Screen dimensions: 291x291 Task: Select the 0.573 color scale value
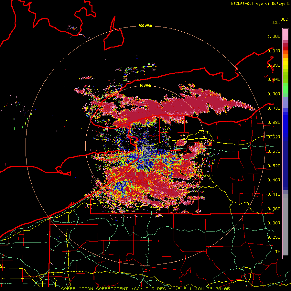pos(274,151)
